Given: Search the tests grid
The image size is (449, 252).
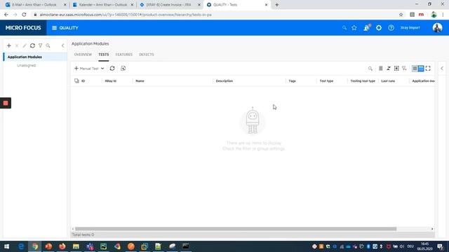Looking at the screenshot, I should click(x=370, y=69).
